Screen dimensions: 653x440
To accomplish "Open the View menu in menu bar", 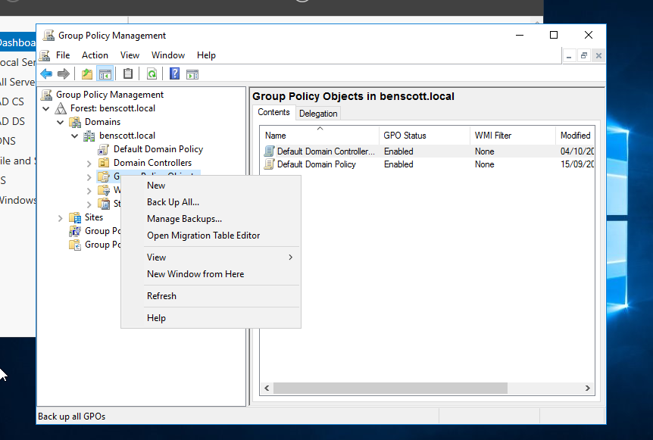I will (x=130, y=55).
